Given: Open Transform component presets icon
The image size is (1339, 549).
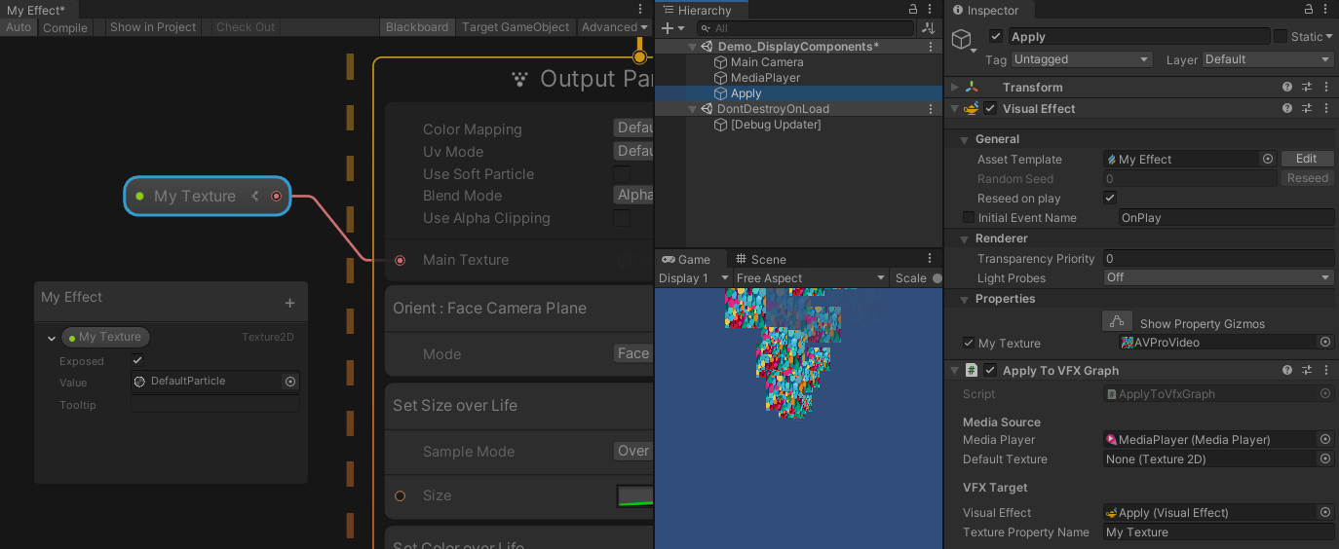Looking at the screenshot, I should (1307, 87).
